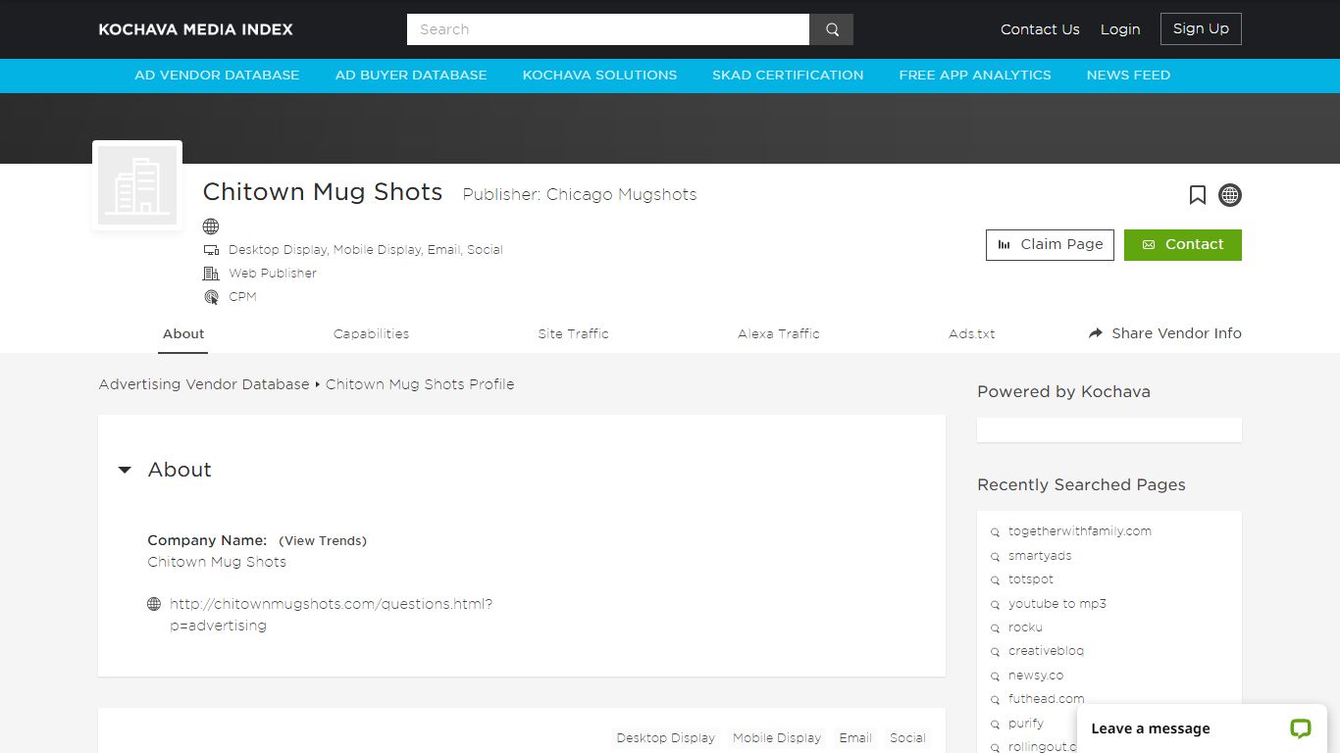Click the globe icon beside the chitownmugshots URL

point(154,604)
